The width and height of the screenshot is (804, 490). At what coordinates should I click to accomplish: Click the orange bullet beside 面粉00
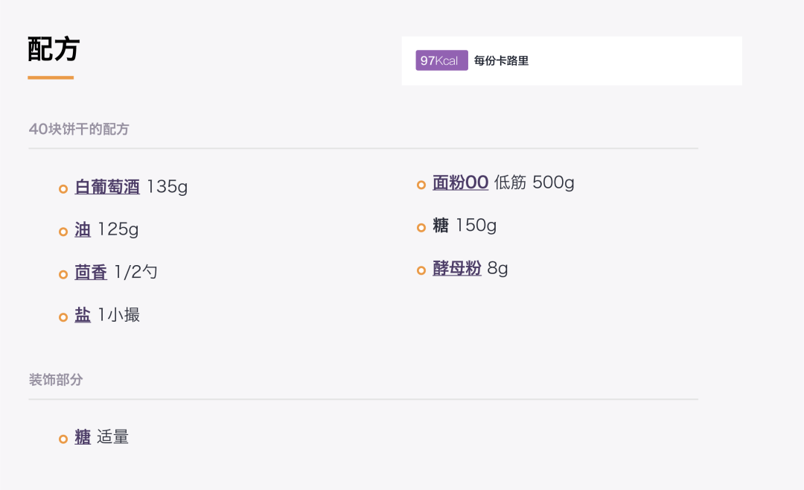click(421, 185)
